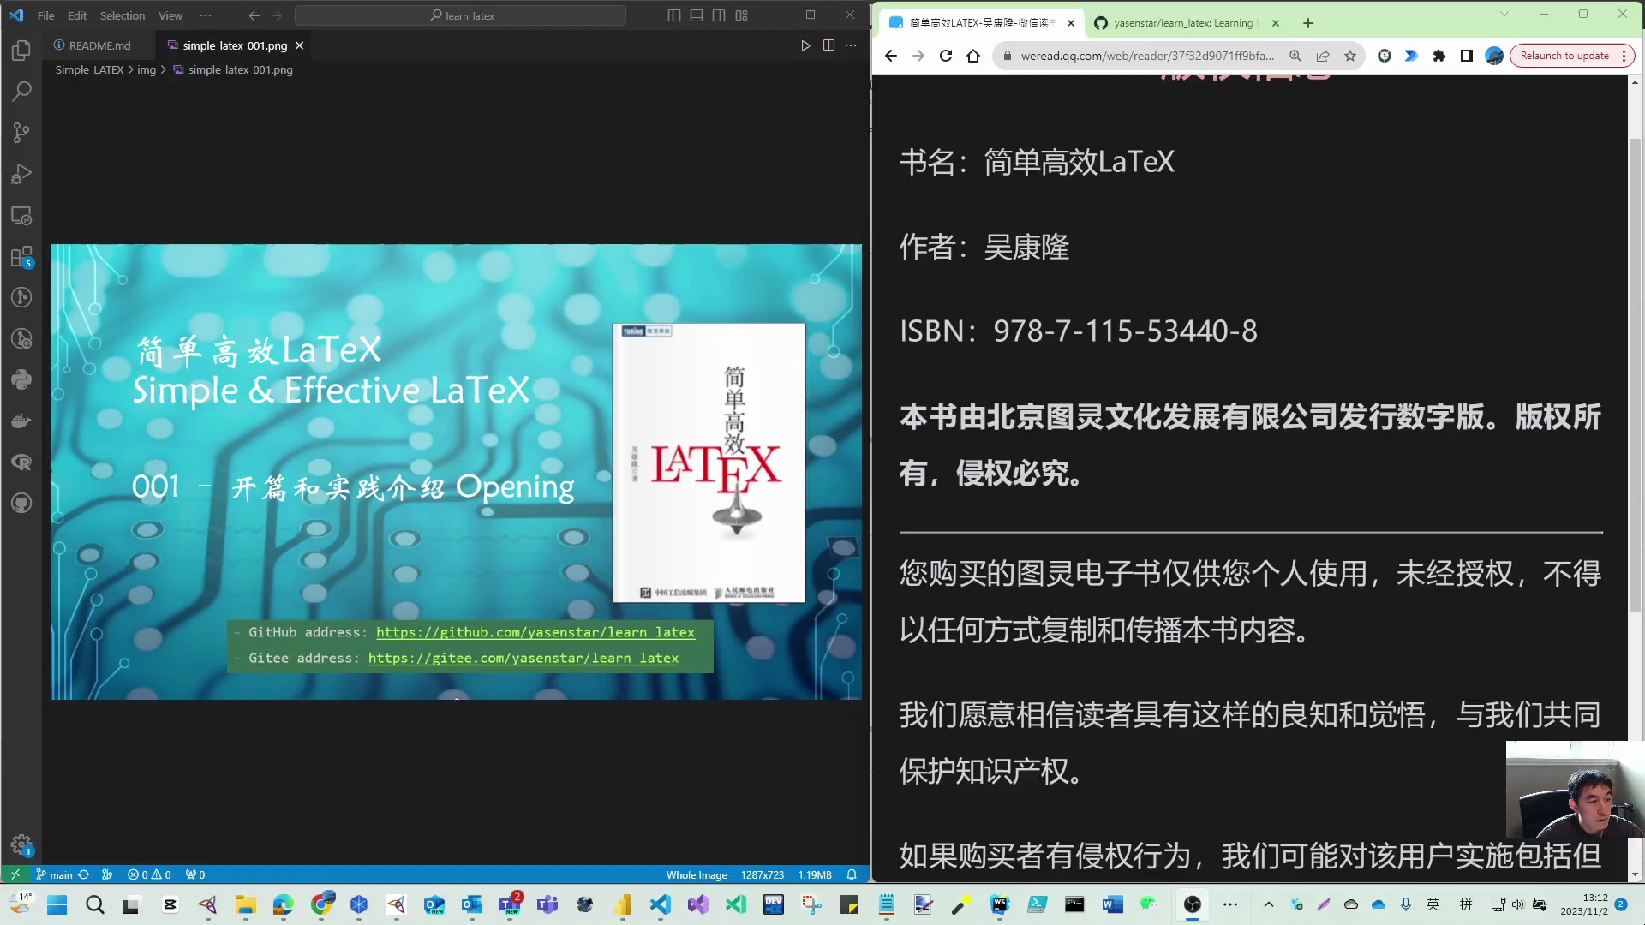Open Run and Debug view
The image size is (1645, 925).
coord(21,174)
